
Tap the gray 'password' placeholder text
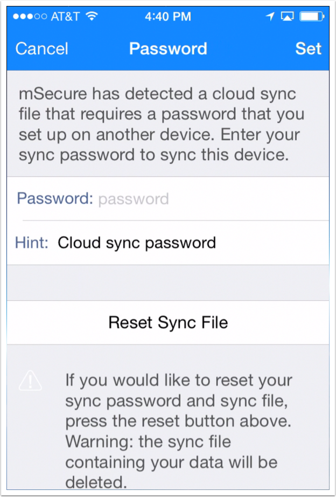[134, 199]
